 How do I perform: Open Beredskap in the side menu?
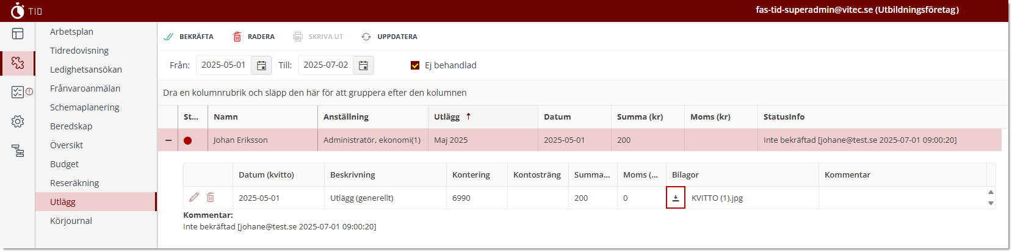[71, 126]
